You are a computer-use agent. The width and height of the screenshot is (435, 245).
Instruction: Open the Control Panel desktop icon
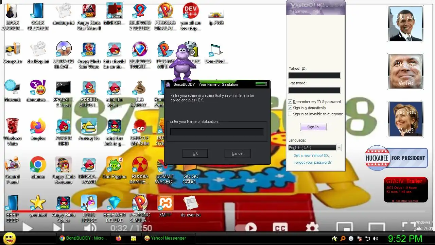(x=13, y=170)
